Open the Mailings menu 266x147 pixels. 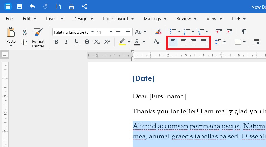[155, 19]
